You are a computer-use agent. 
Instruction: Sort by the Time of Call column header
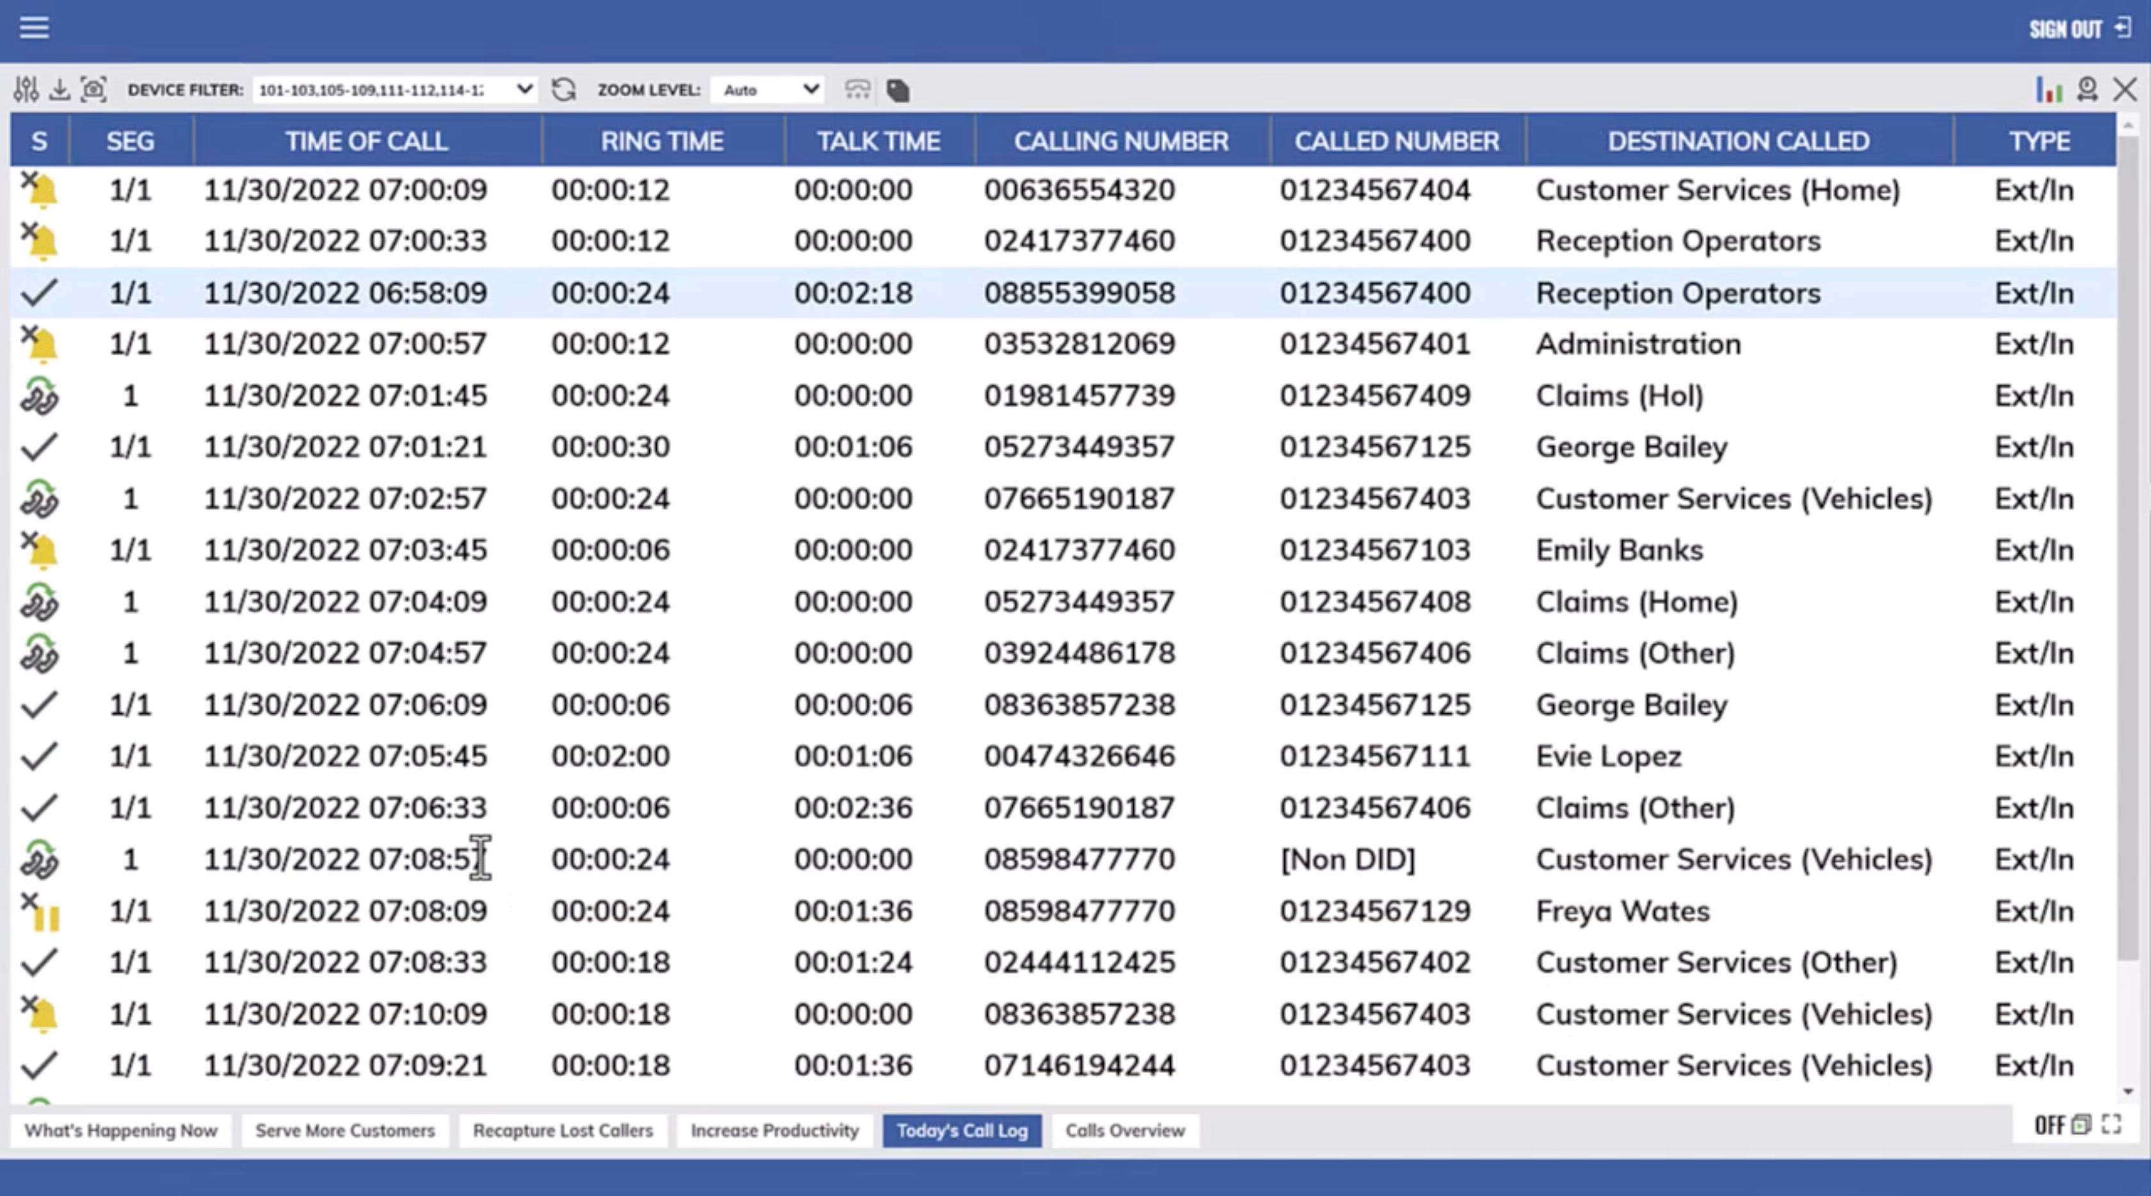367,141
